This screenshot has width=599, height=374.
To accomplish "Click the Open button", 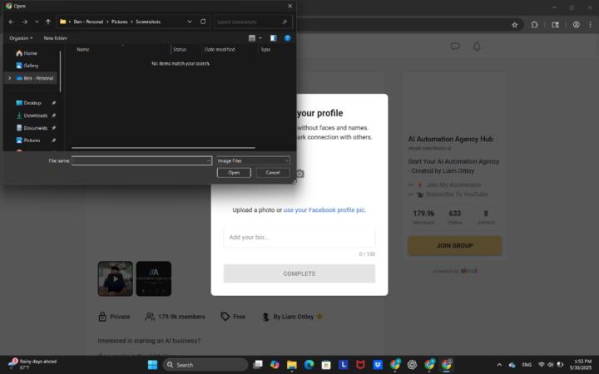I will (234, 173).
